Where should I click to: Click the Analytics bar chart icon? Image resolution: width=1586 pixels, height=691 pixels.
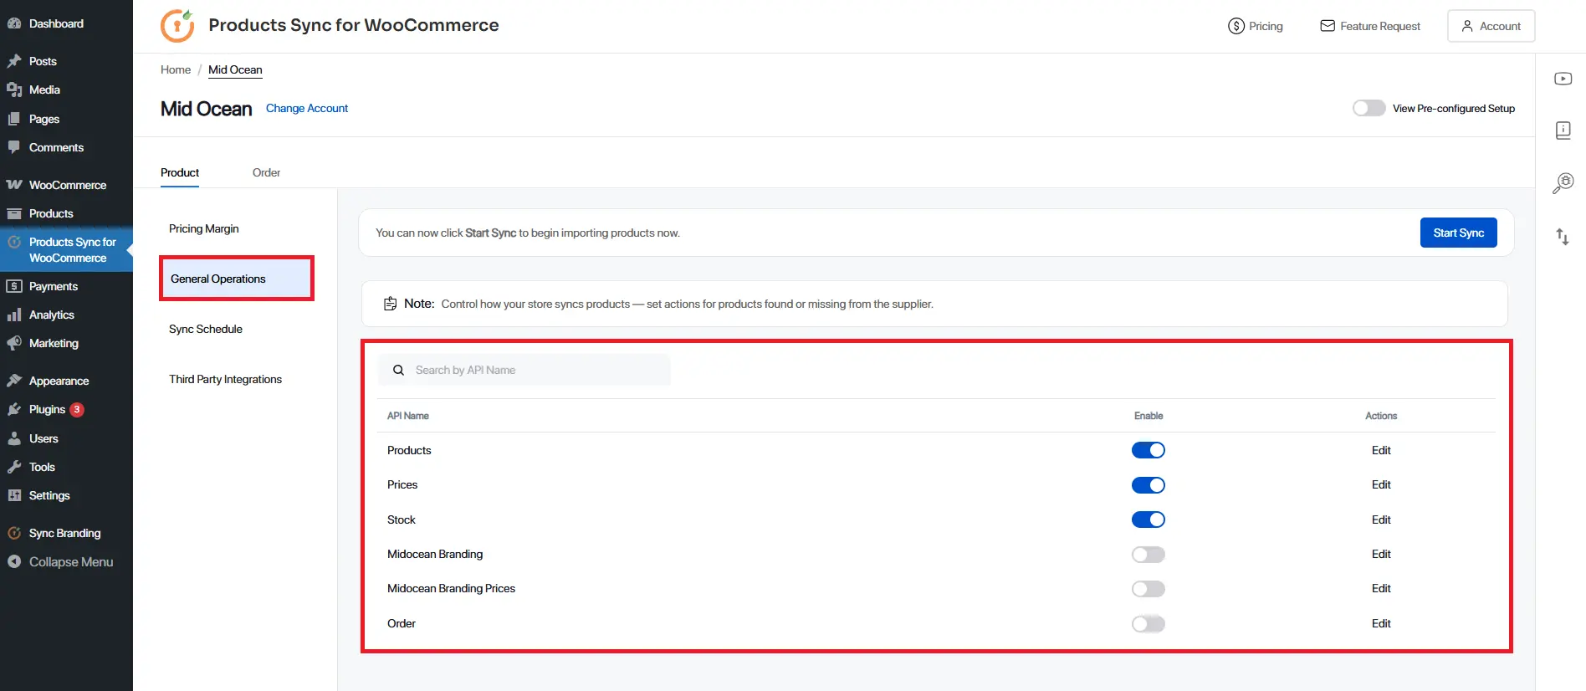(14, 315)
